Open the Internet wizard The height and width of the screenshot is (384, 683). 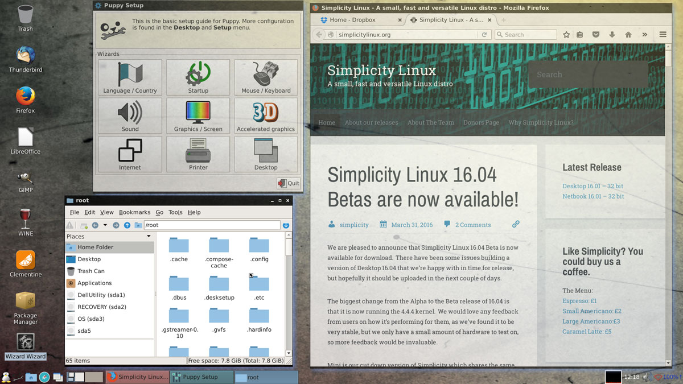(x=130, y=154)
